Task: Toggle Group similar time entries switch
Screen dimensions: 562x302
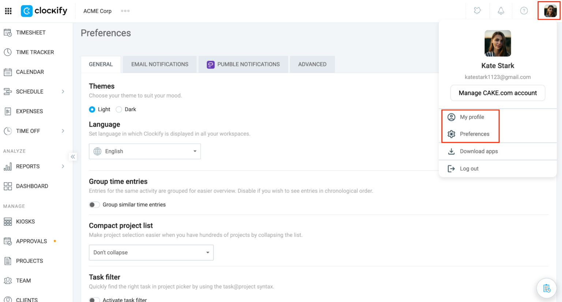Action: click(x=94, y=205)
